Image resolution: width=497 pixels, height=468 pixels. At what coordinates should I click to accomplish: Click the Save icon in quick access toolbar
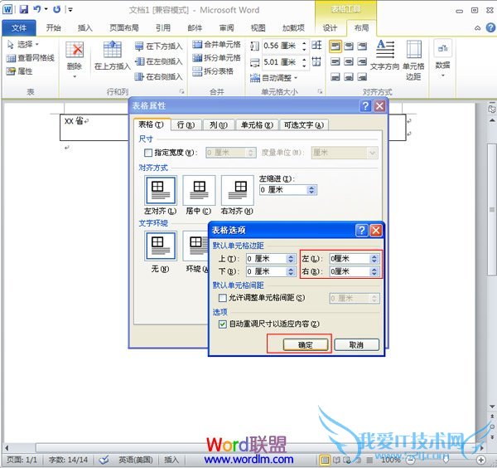click(x=24, y=9)
